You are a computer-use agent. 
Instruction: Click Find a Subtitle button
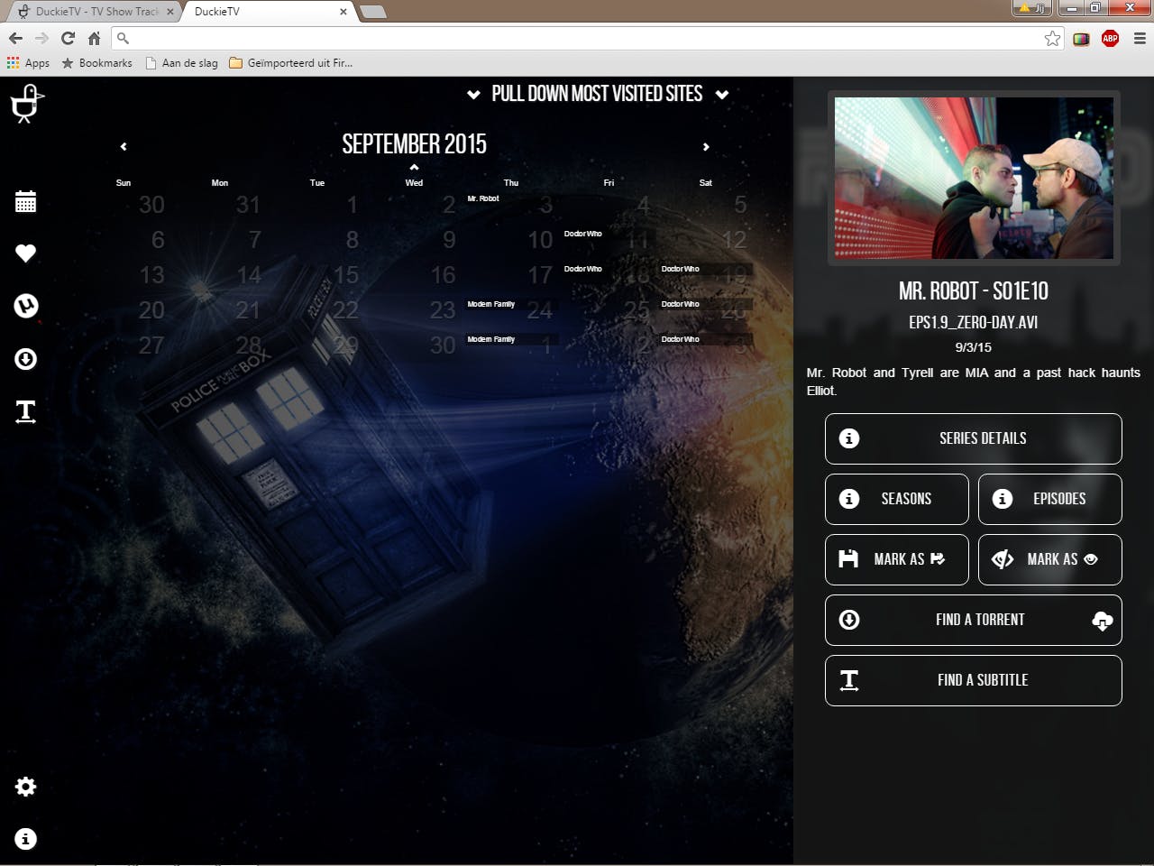(x=974, y=680)
